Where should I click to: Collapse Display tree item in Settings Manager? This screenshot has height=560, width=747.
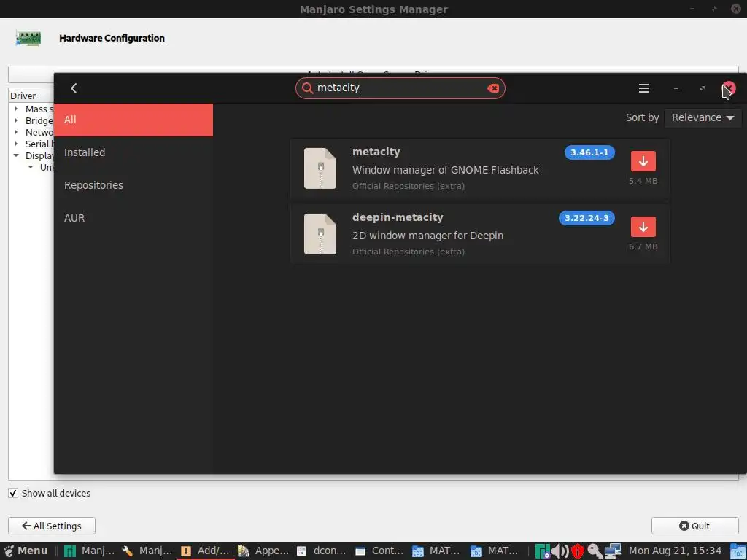click(16, 155)
